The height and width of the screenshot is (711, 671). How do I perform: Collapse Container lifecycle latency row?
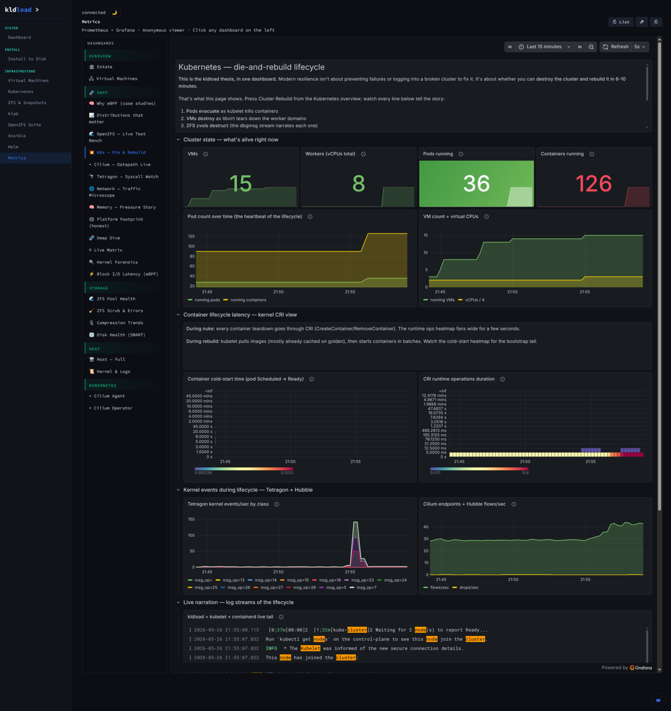(178, 315)
